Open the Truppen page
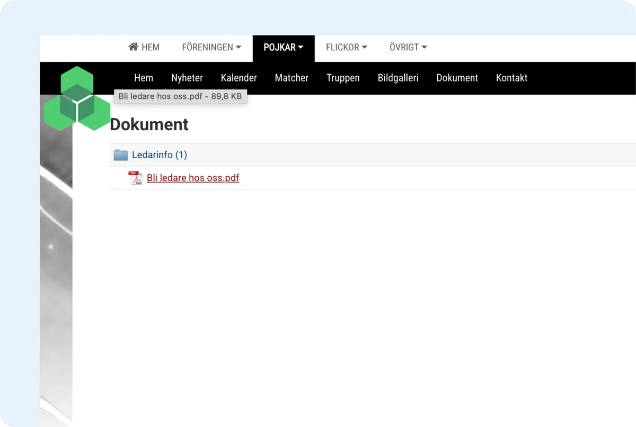 pos(343,78)
